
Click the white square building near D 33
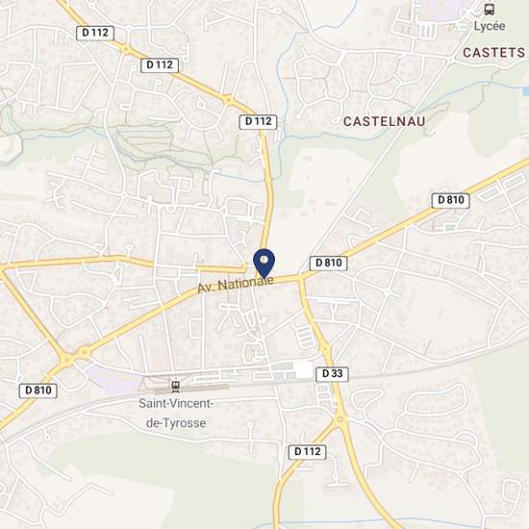304,369
